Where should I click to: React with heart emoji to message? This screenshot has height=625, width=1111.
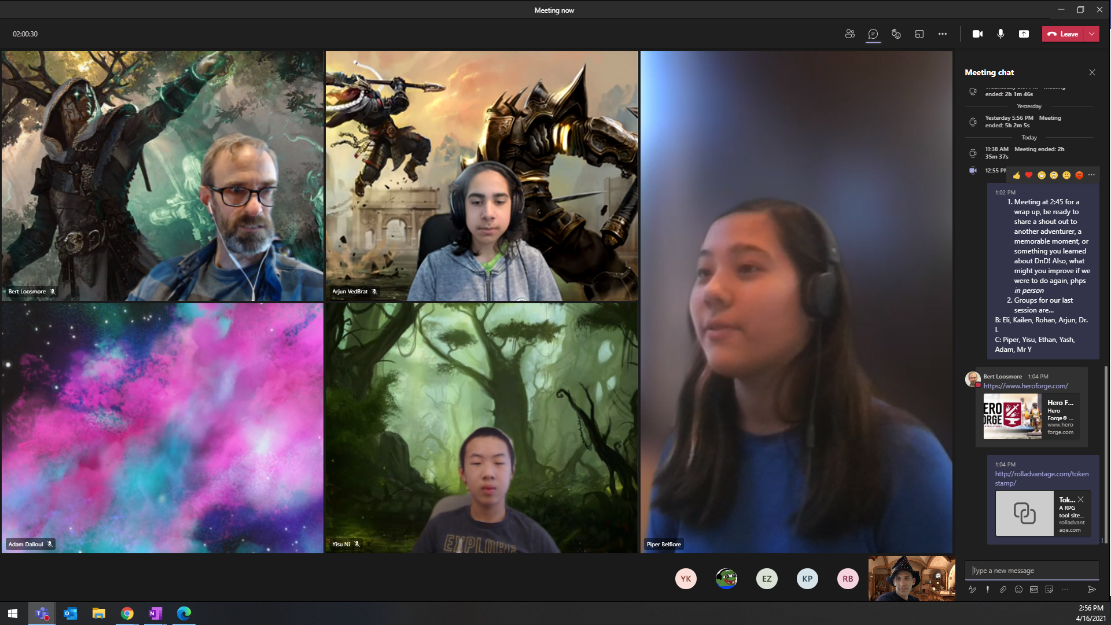(x=1028, y=175)
